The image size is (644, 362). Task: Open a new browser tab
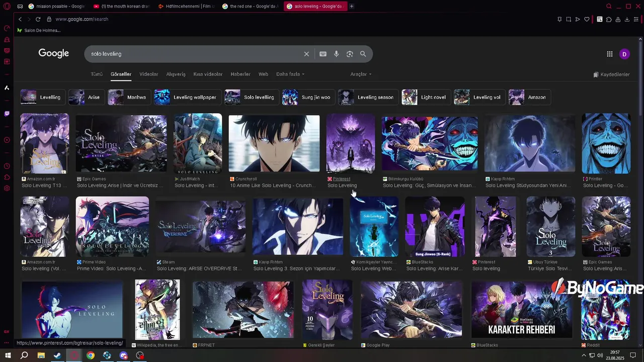click(352, 6)
